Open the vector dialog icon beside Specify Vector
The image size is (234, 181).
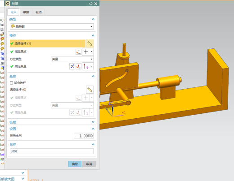pos(78,66)
